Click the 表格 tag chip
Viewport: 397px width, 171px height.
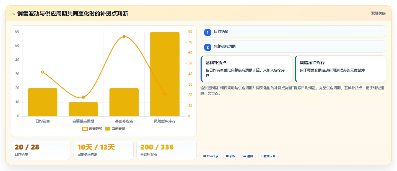[x=230, y=156]
